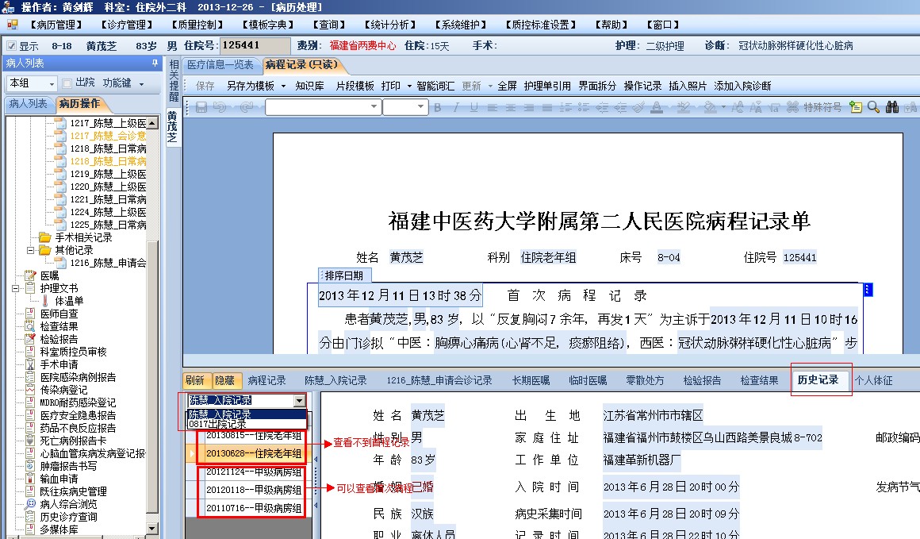Click the 护理单引用 toolbar button
The image size is (920, 539).
point(547,86)
